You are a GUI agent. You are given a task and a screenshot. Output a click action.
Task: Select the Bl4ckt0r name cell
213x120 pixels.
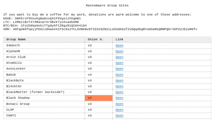point(44,86)
